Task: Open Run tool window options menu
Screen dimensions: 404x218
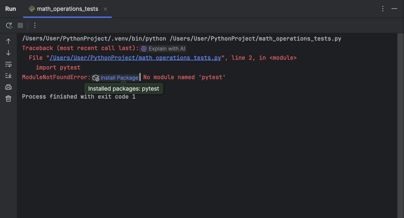Action: 383,9
